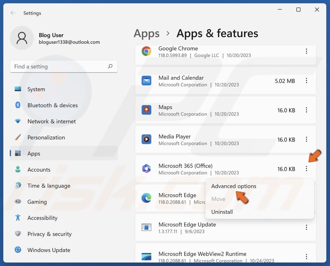Click the Maps app icon

(x=146, y=110)
